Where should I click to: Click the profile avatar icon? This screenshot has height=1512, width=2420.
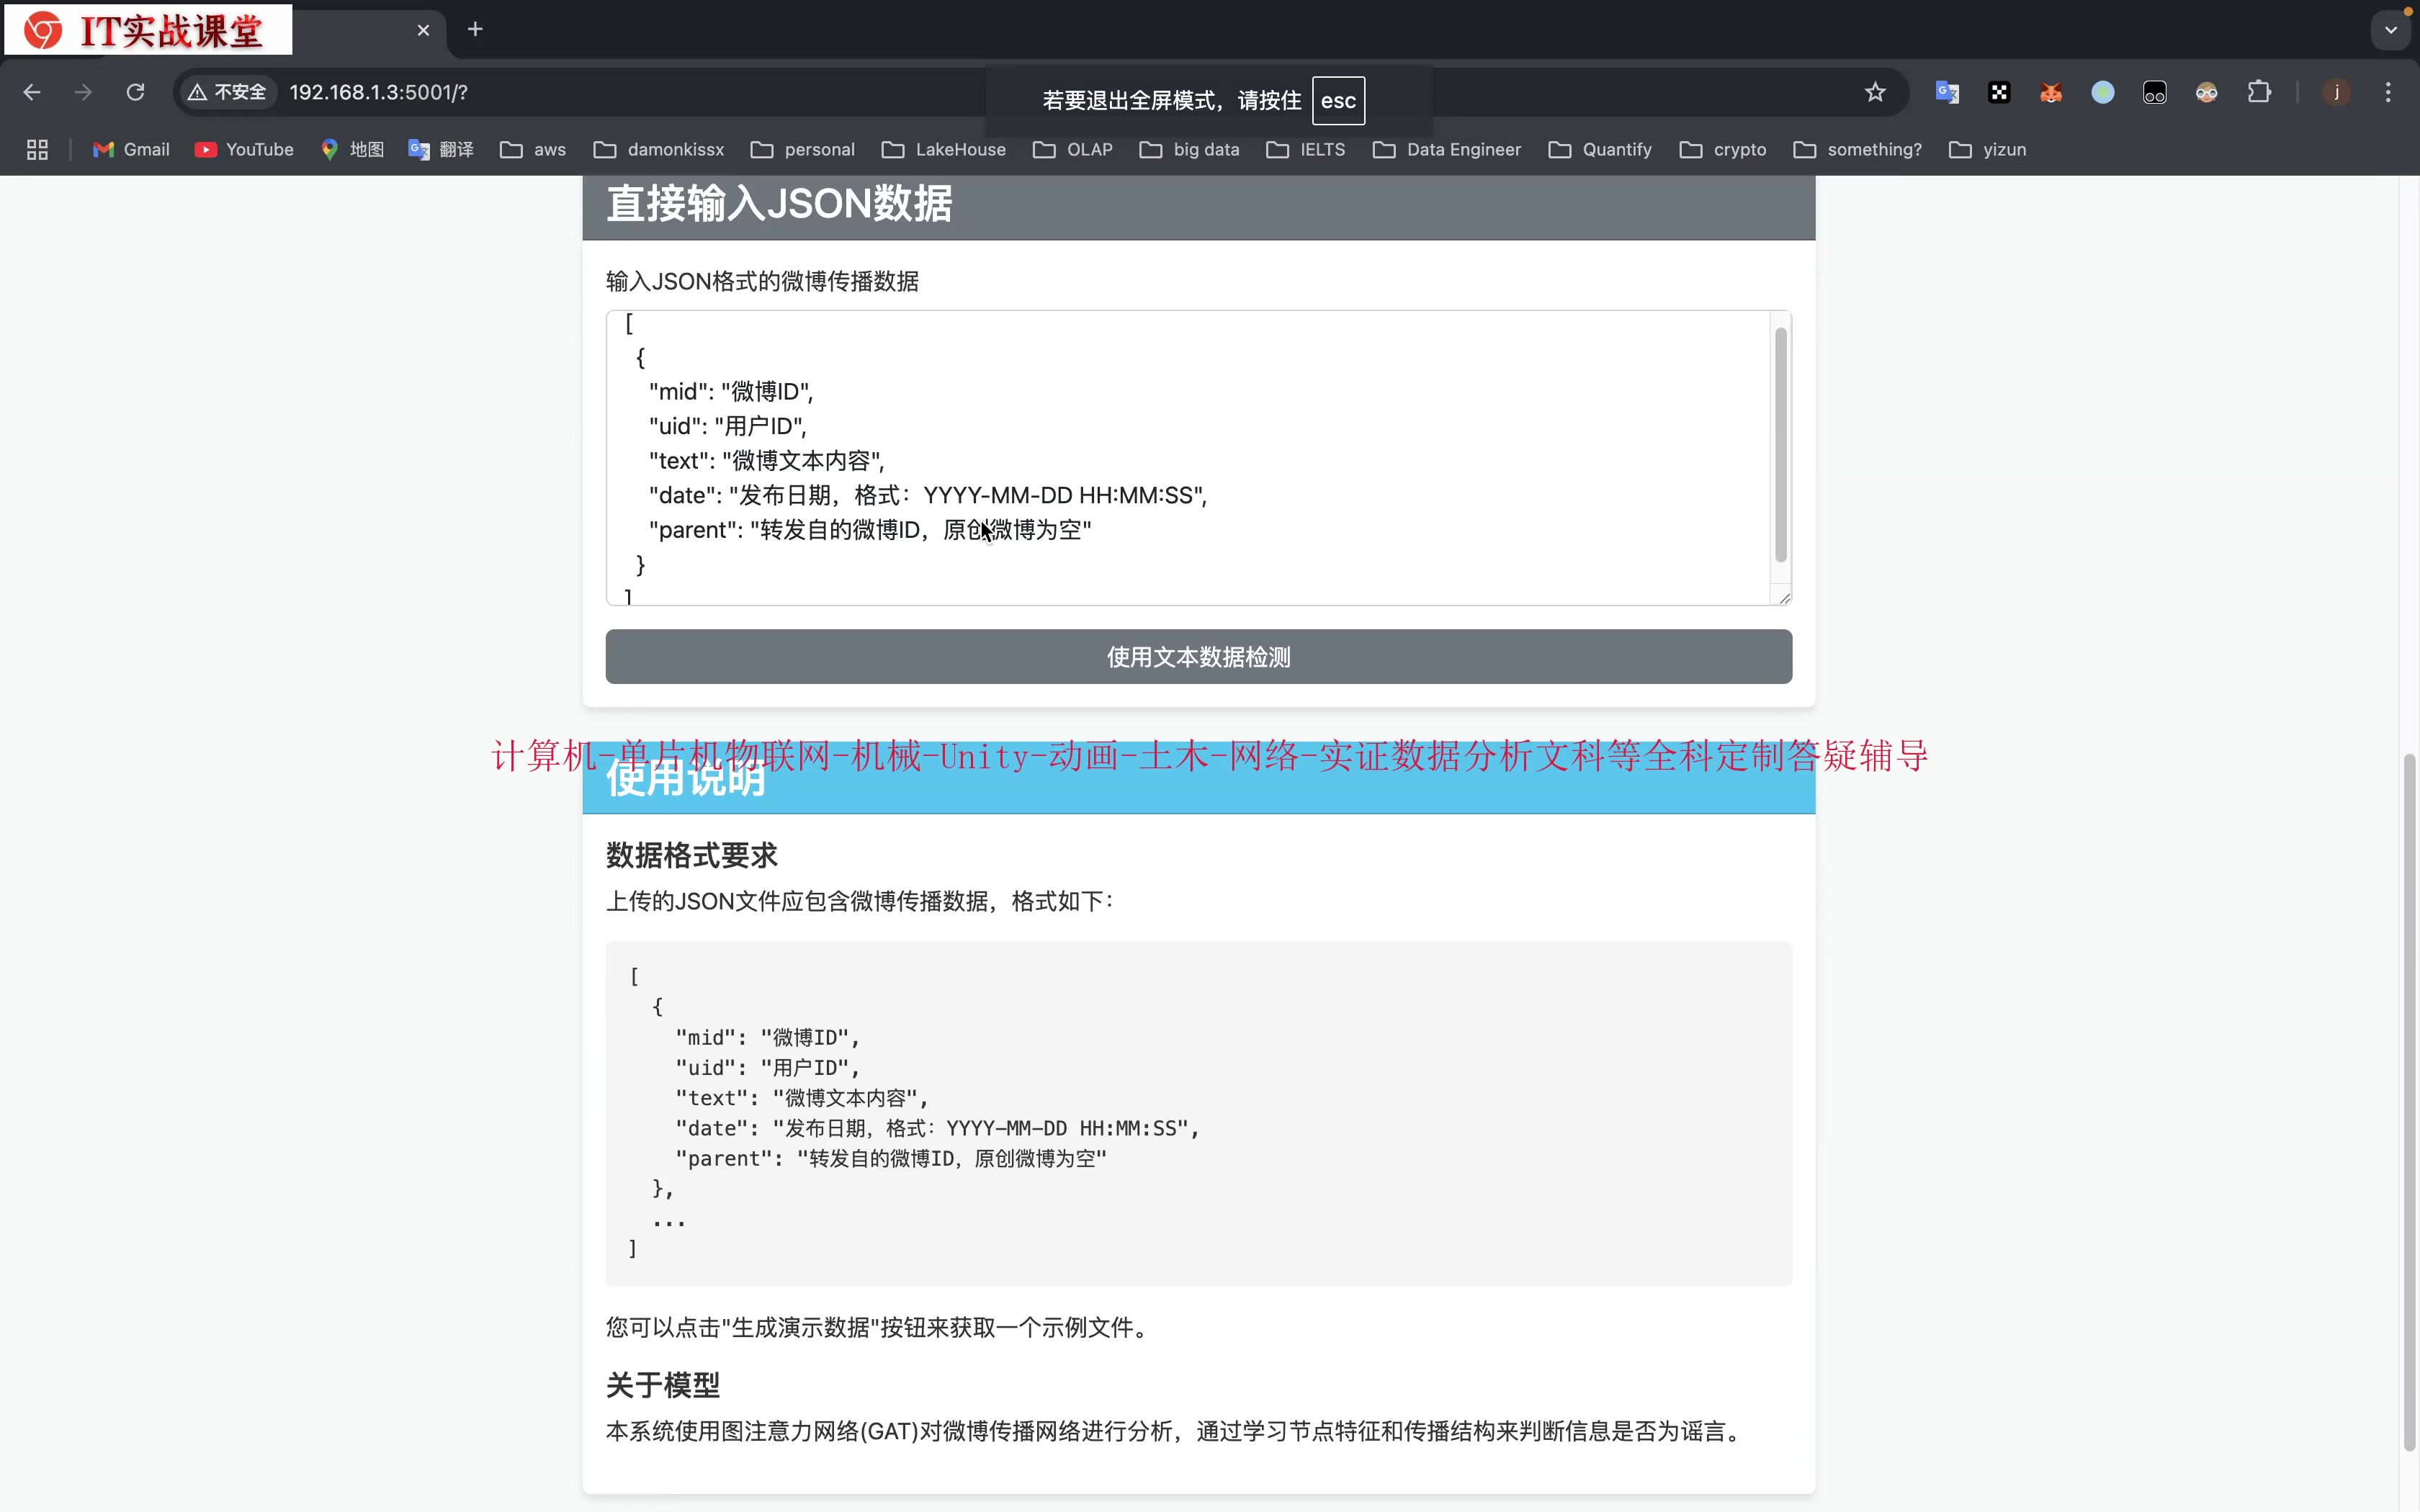click(x=2336, y=92)
